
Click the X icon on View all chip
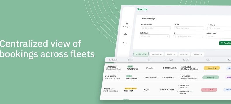[136, 54]
